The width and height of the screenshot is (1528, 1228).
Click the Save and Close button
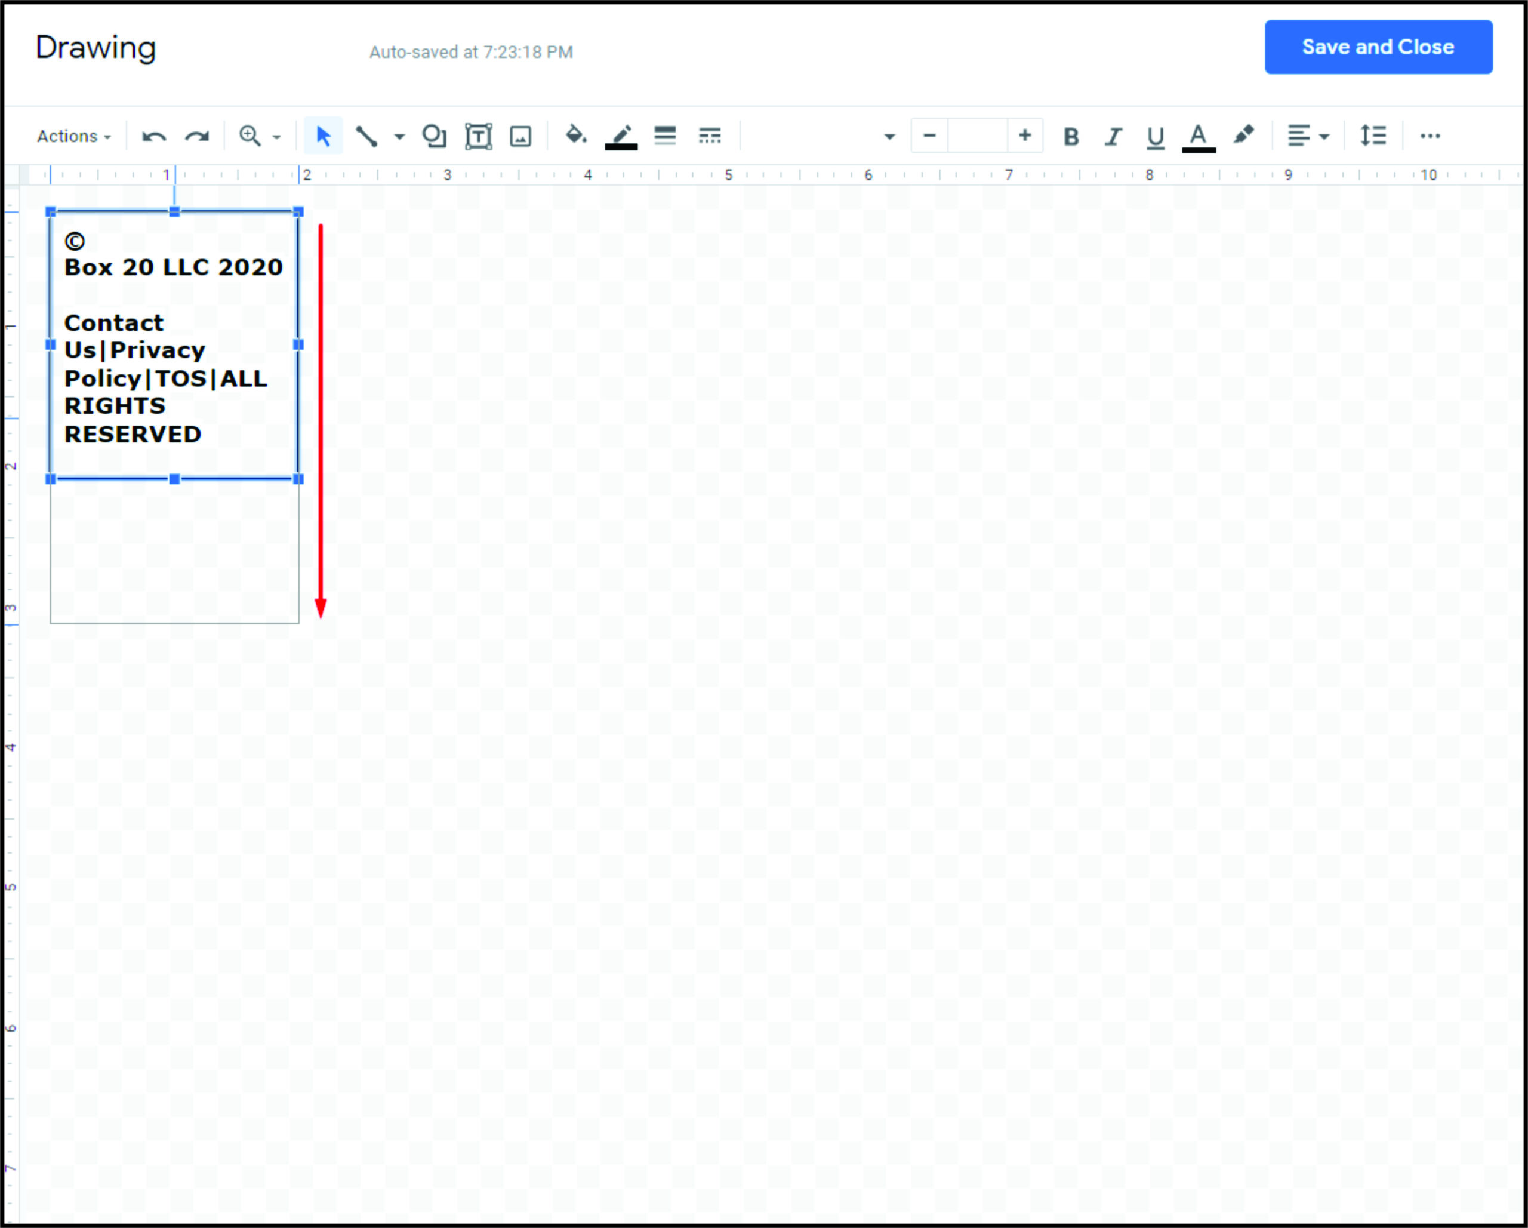[x=1378, y=47]
